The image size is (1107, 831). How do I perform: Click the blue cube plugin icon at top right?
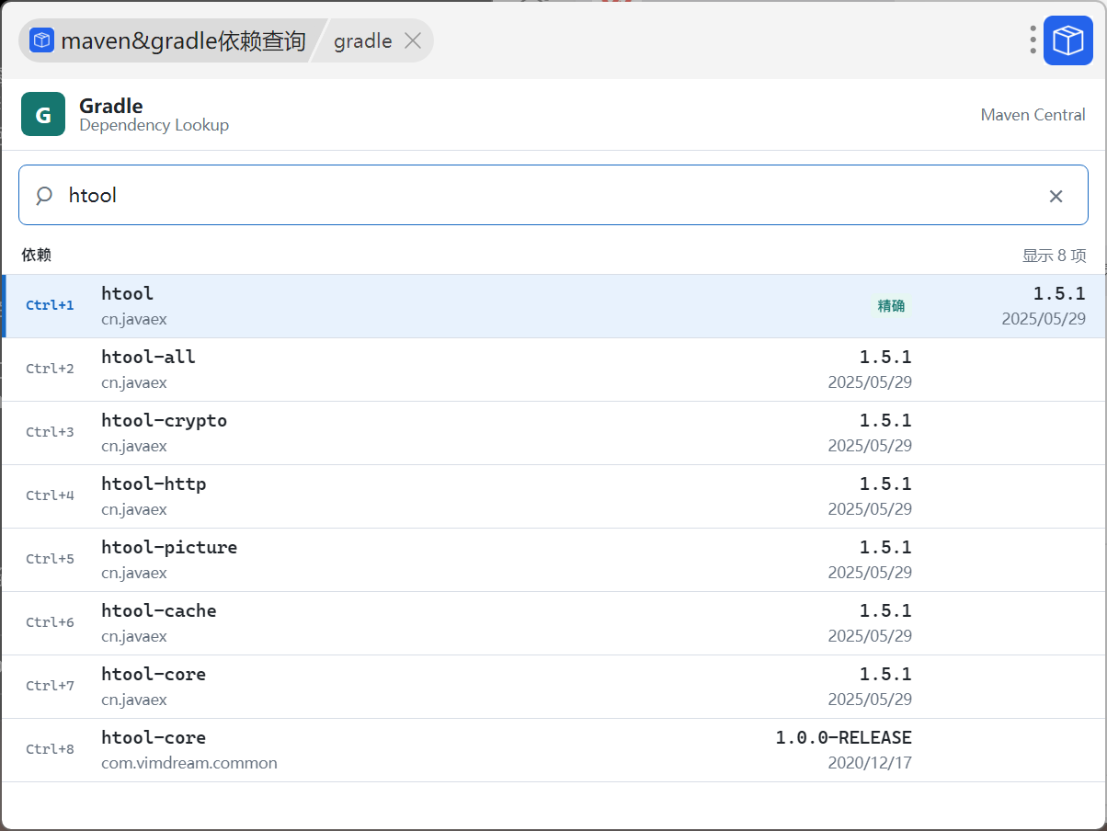(1067, 40)
